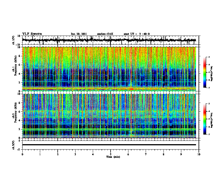The height and width of the screenshot is (173, 224).
Task: Click tick label "6" on the Time axis
Action: coord(128,154)
